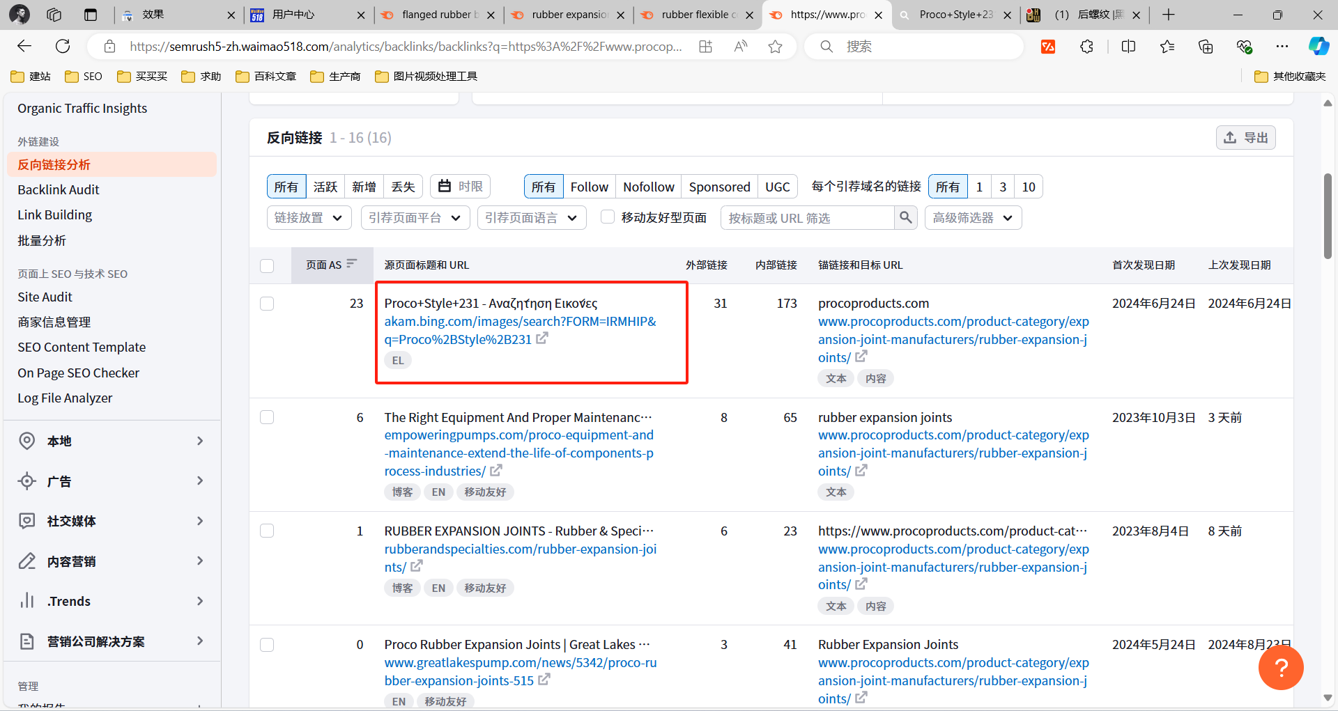Select Nofollow link type filter
Screen dimensions: 1338x711
click(649, 187)
